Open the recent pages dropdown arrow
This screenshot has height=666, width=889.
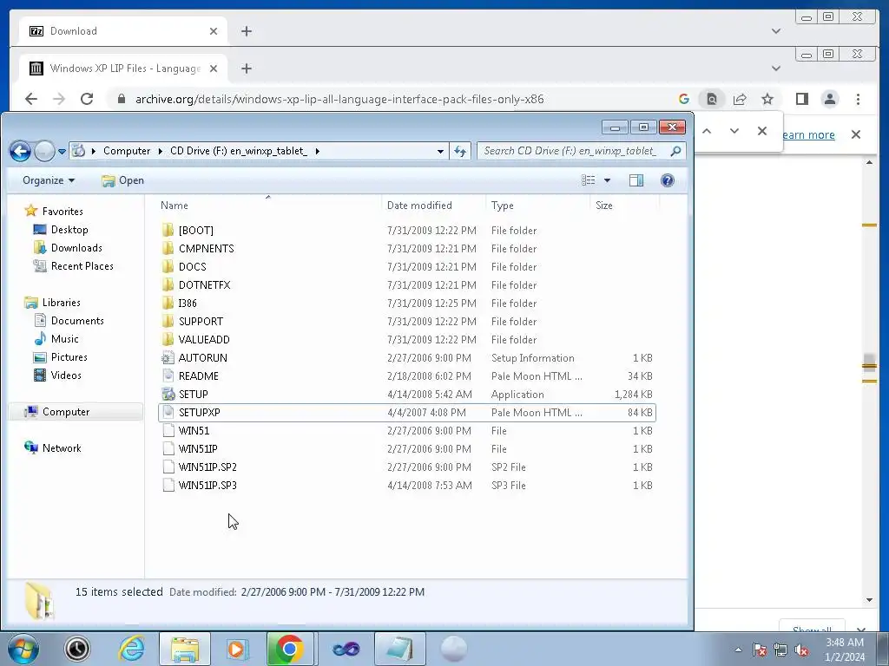tap(62, 151)
